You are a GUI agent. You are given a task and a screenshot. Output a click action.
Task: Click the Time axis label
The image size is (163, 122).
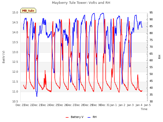pyautogui.click(x=144, y=109)
